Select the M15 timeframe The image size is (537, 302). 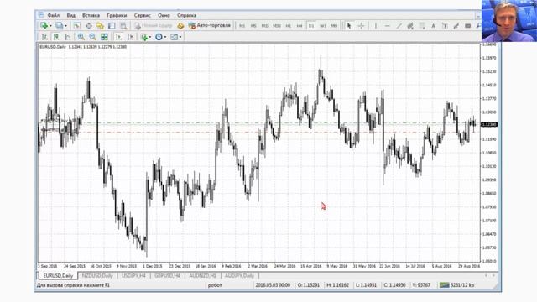[265, 26]
